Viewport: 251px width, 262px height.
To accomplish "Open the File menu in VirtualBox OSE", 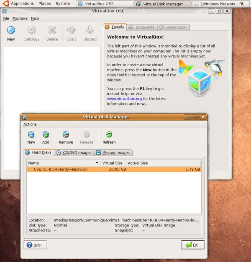I will click(x=6, y=18).
